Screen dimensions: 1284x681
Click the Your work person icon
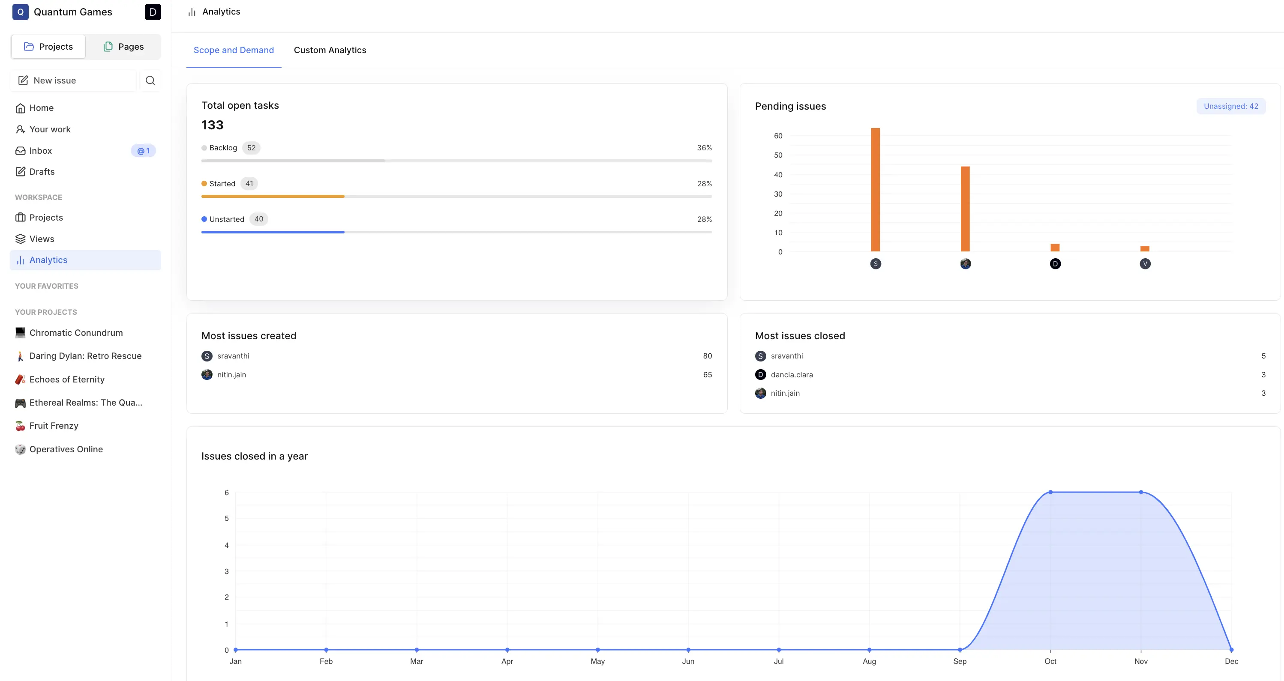pyautogui.click(x=21, y=129)
